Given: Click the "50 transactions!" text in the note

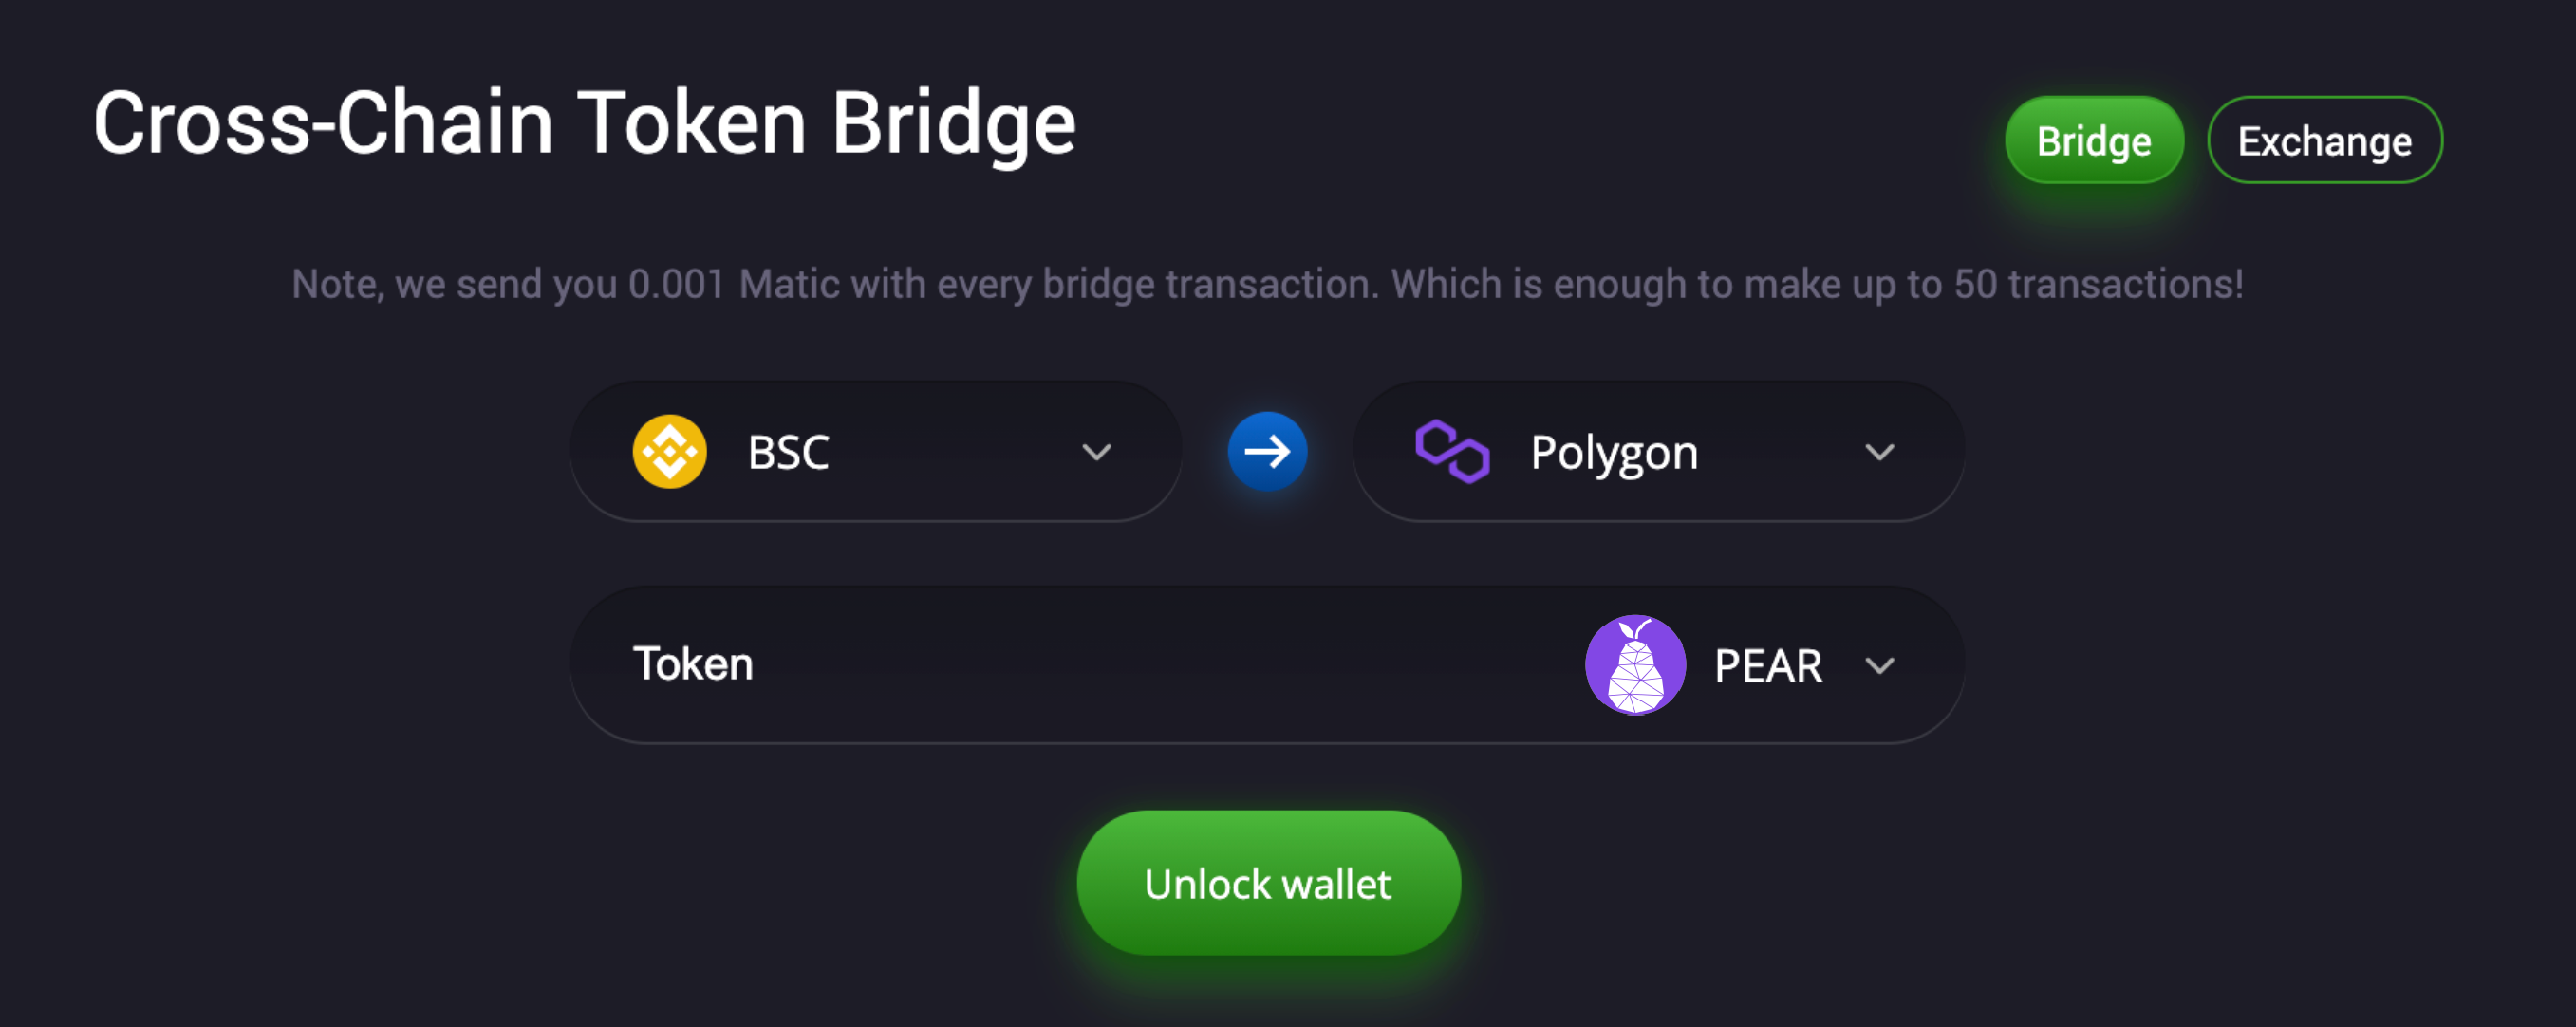Looking at the screenshot, I should click(2098, 285).
